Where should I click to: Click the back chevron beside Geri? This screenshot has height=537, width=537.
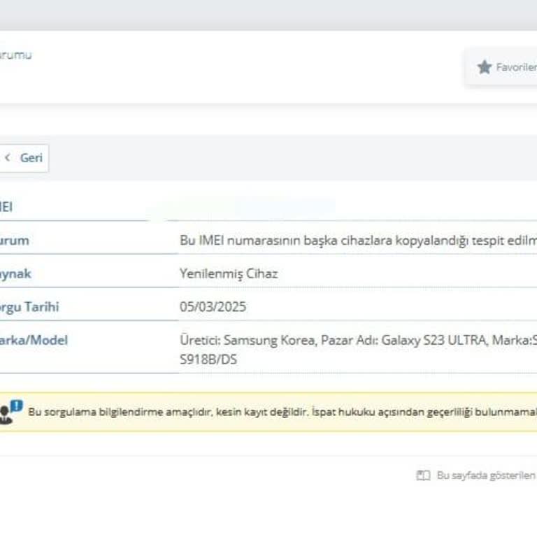click(8, 157)
